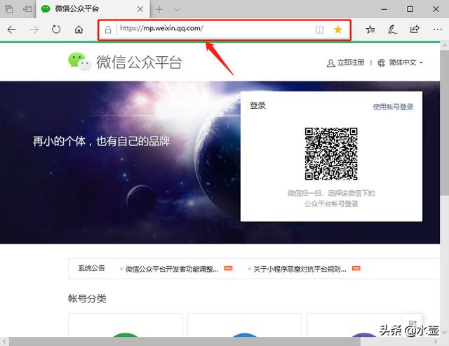Click the vertical scrollbar thumb
449x346 pixels.
[x=444, y=123]
